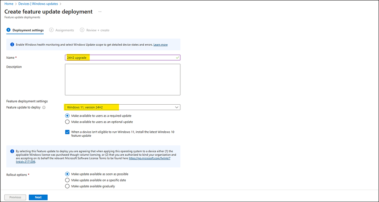Select Make update available gradually

[67, 186]
